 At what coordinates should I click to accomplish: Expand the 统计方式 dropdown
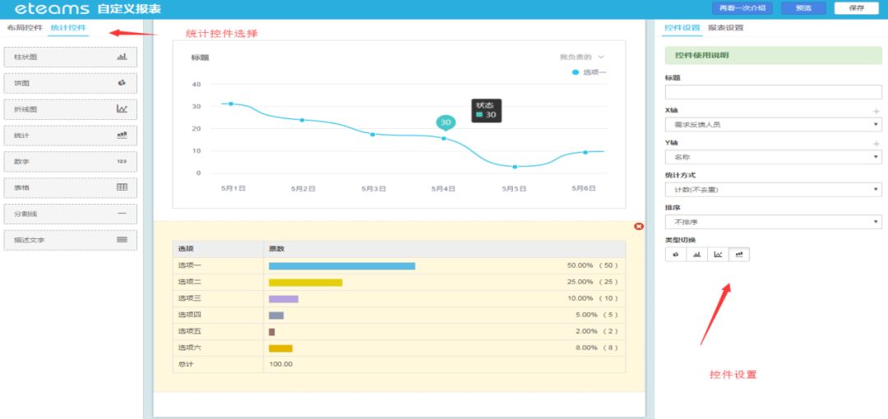[773, 190]
